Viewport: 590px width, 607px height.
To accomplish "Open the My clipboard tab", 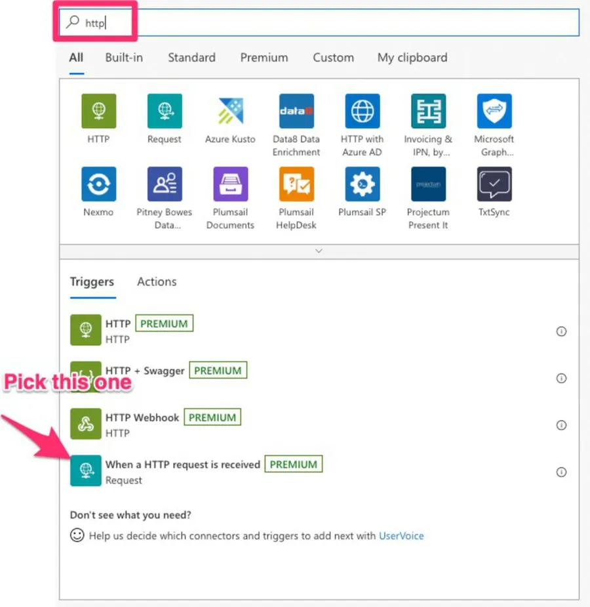I will (x=412, y=58).
